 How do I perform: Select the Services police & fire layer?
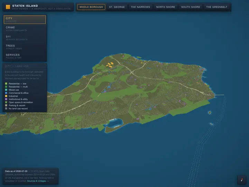click(25, 56)
